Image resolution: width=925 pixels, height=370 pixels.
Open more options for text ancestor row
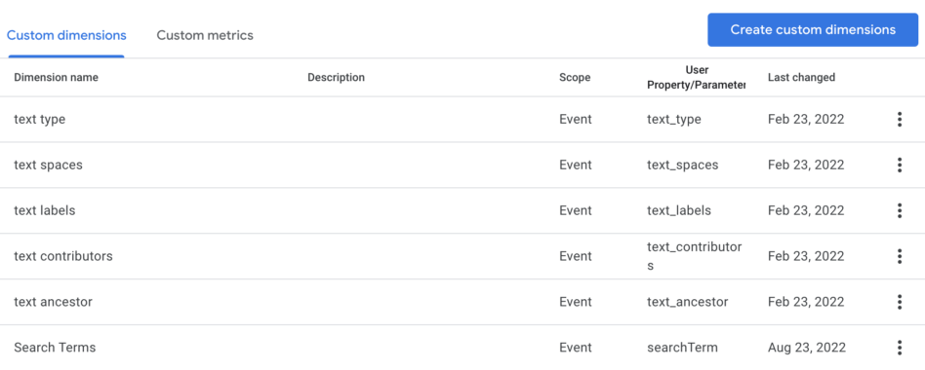click(899, 302)
